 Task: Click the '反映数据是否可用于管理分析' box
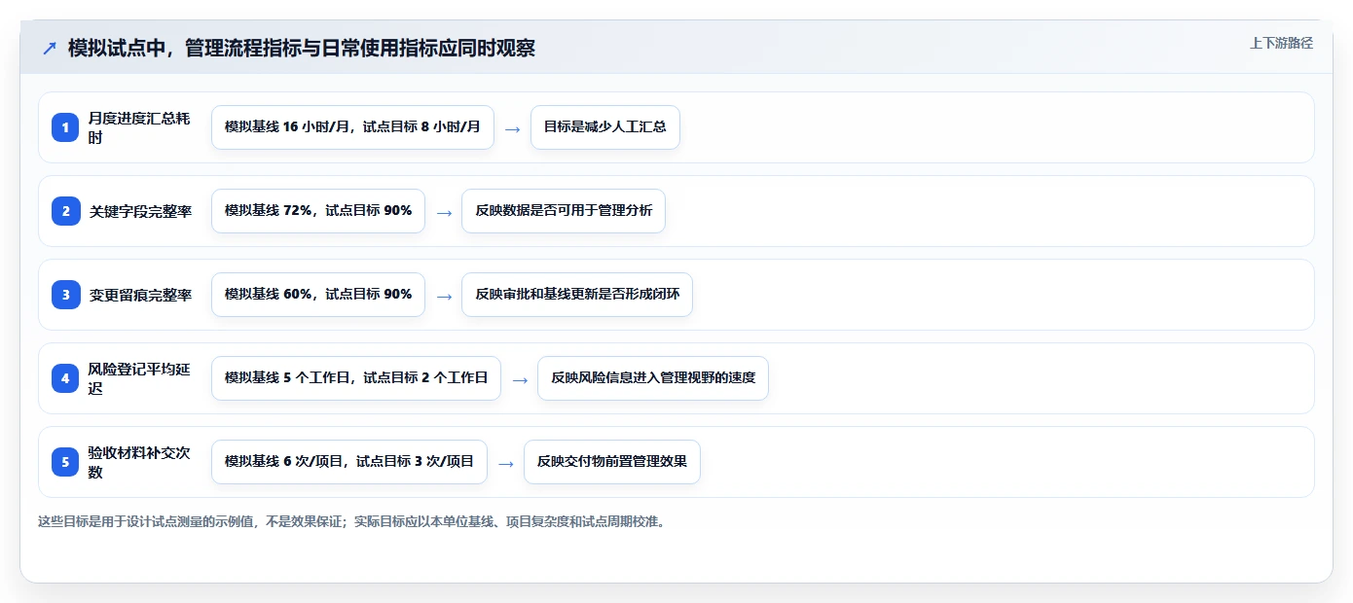(564, 211)
